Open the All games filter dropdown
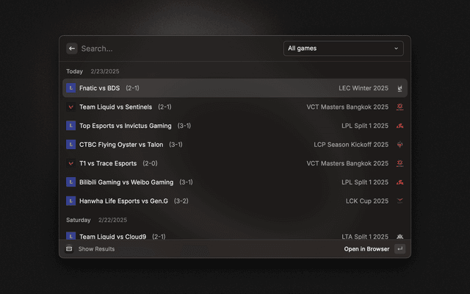The image size is (470, 294). [x=343, y=49]
